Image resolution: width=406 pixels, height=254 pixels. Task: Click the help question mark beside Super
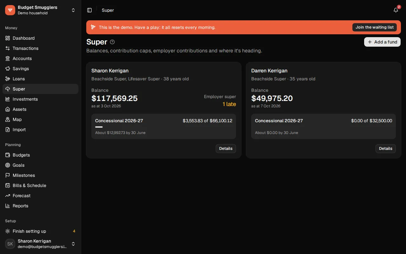tap(112, 42)
